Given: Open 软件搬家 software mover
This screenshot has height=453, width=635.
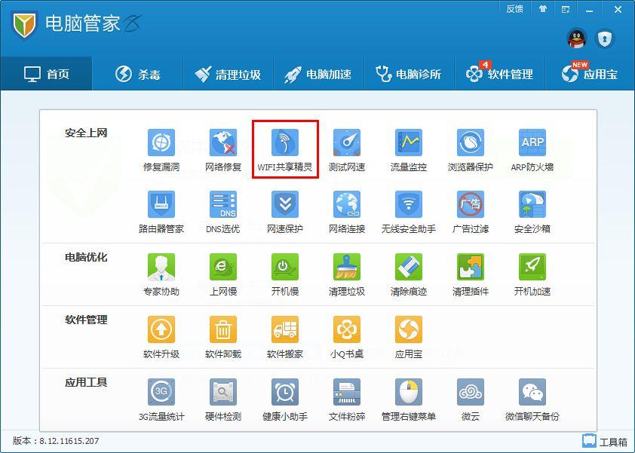Looking at the screenshot, I should pos(285,337).
